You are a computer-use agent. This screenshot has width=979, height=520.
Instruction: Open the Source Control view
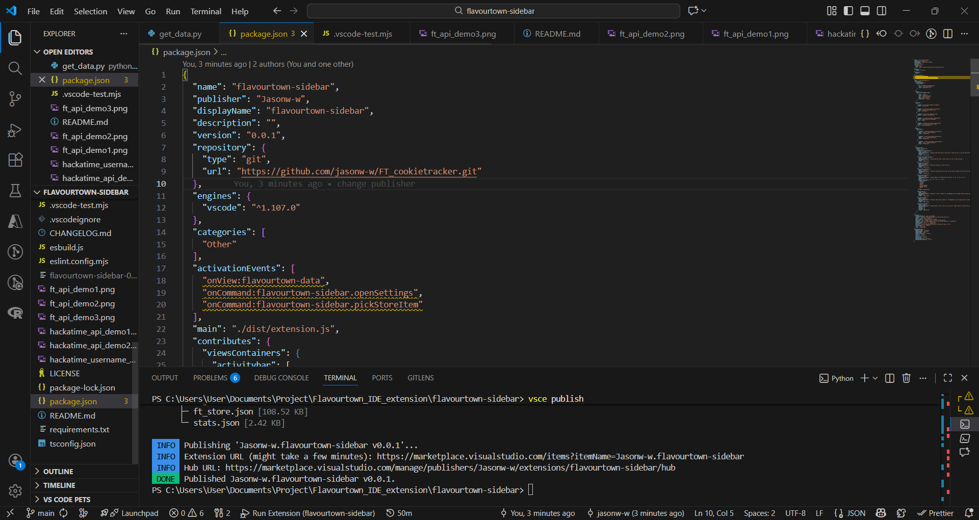point(15,99)
